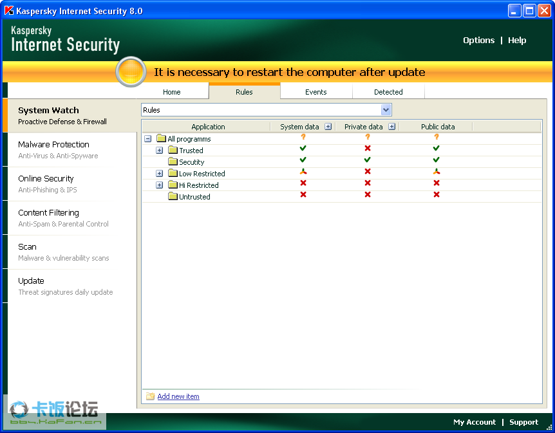Click the Application column header
Image resolution: width=555 pixels, height=433 pixels.
coord(207,127)
